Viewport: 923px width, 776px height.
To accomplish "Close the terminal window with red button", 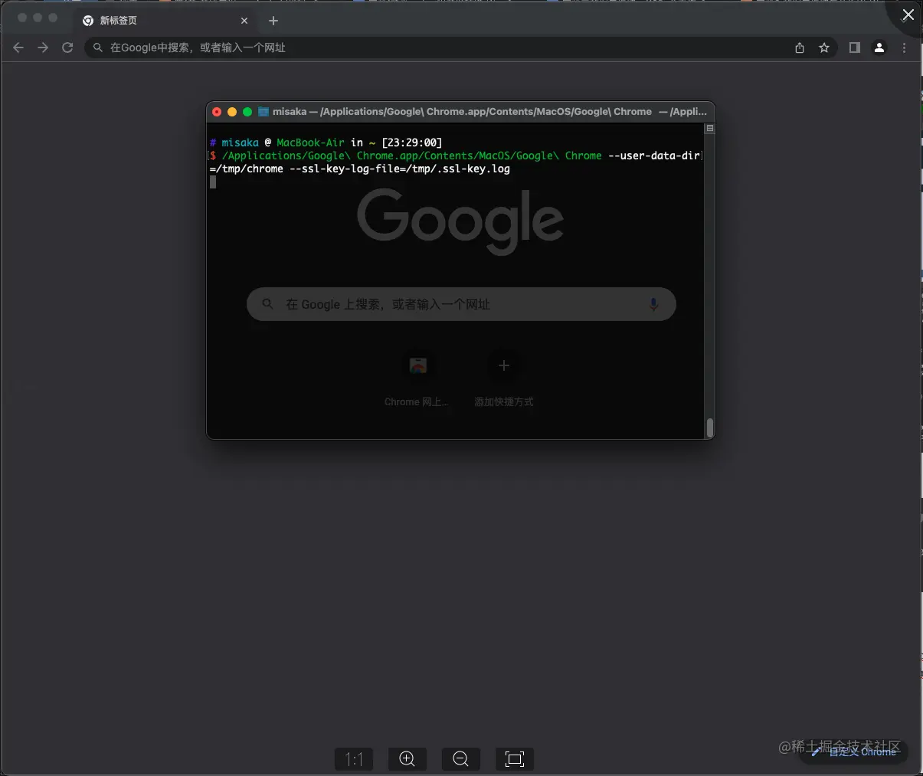I will [217, 112].
